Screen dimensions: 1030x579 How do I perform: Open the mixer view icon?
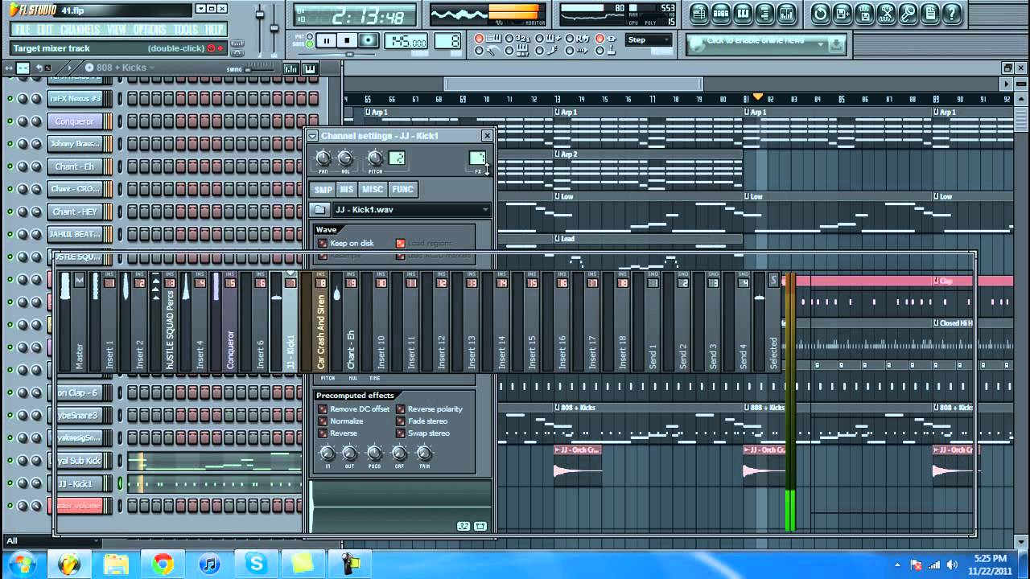click(x=786, y=14)
